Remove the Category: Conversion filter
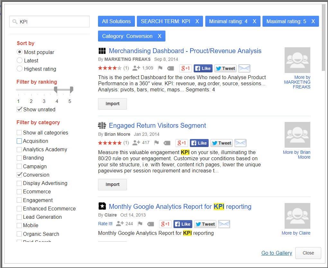 (x=159, y=36)
